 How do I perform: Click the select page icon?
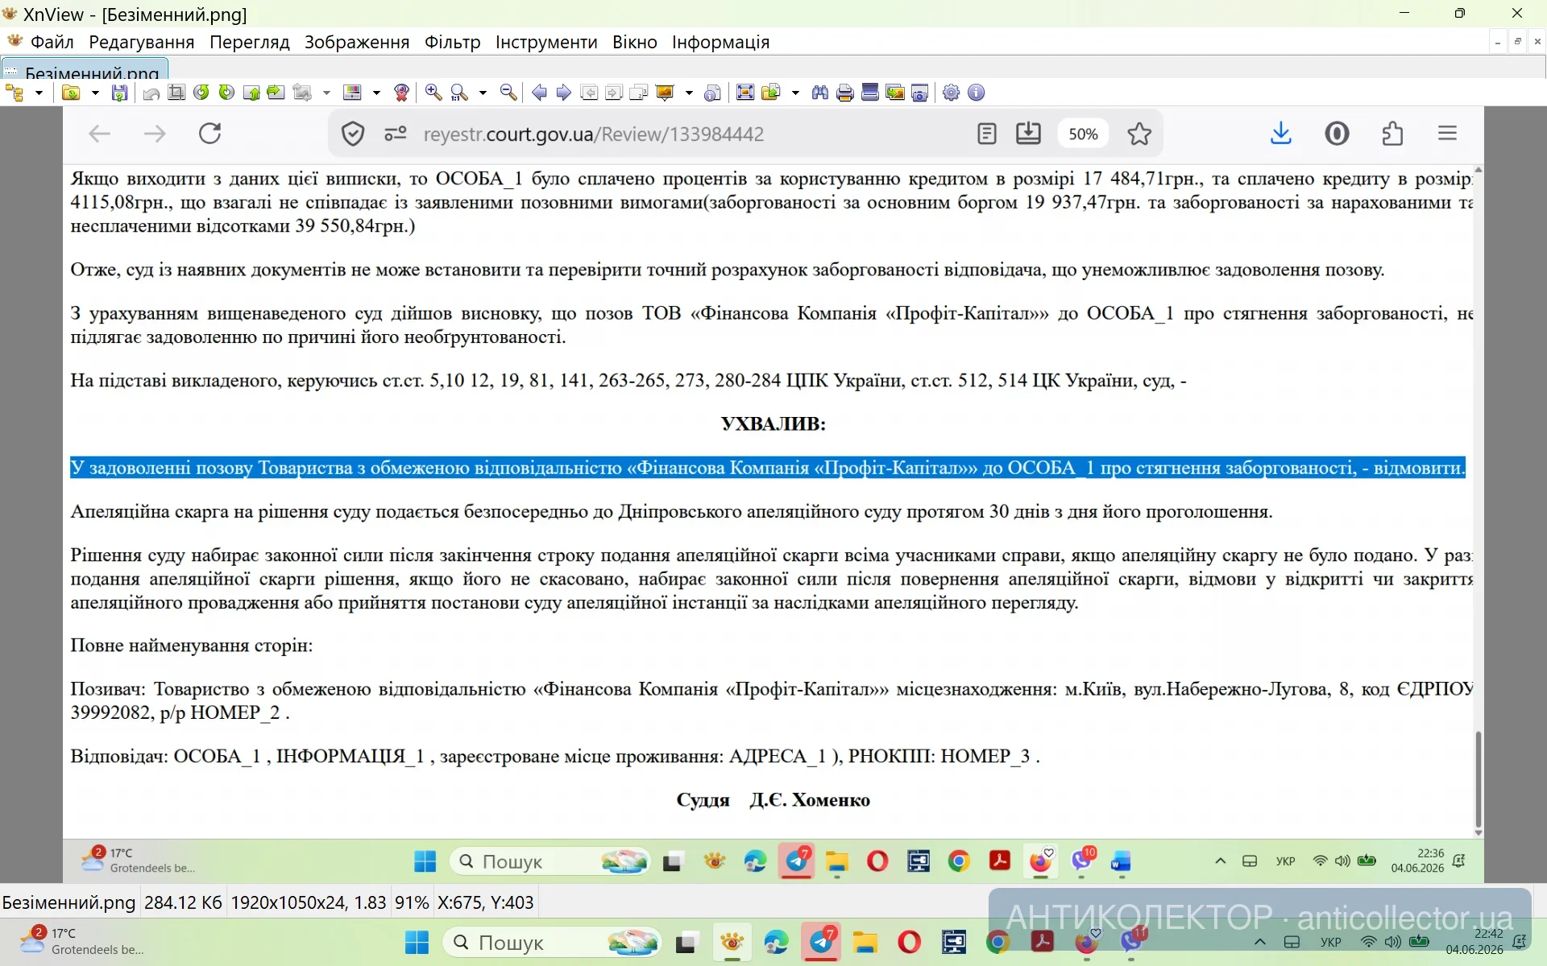(x=639, y=93)
